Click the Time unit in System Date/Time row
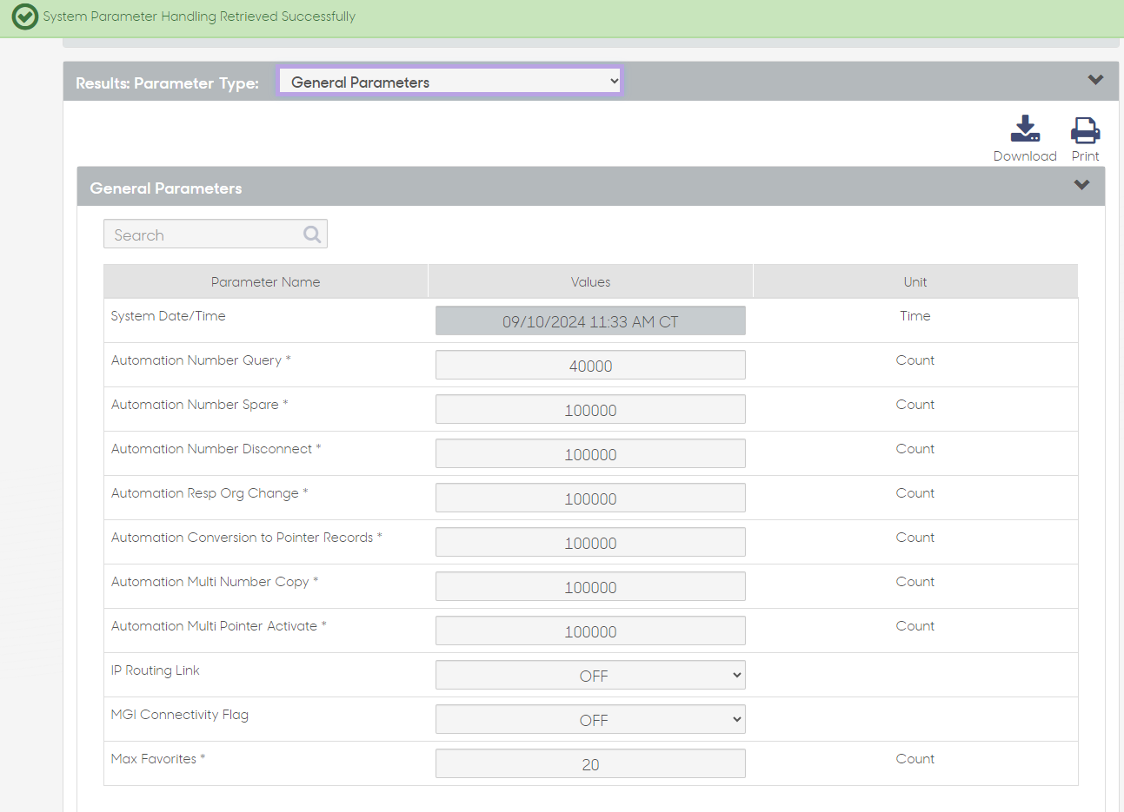The image size is (1124, 812). click(x=915, y=316)
